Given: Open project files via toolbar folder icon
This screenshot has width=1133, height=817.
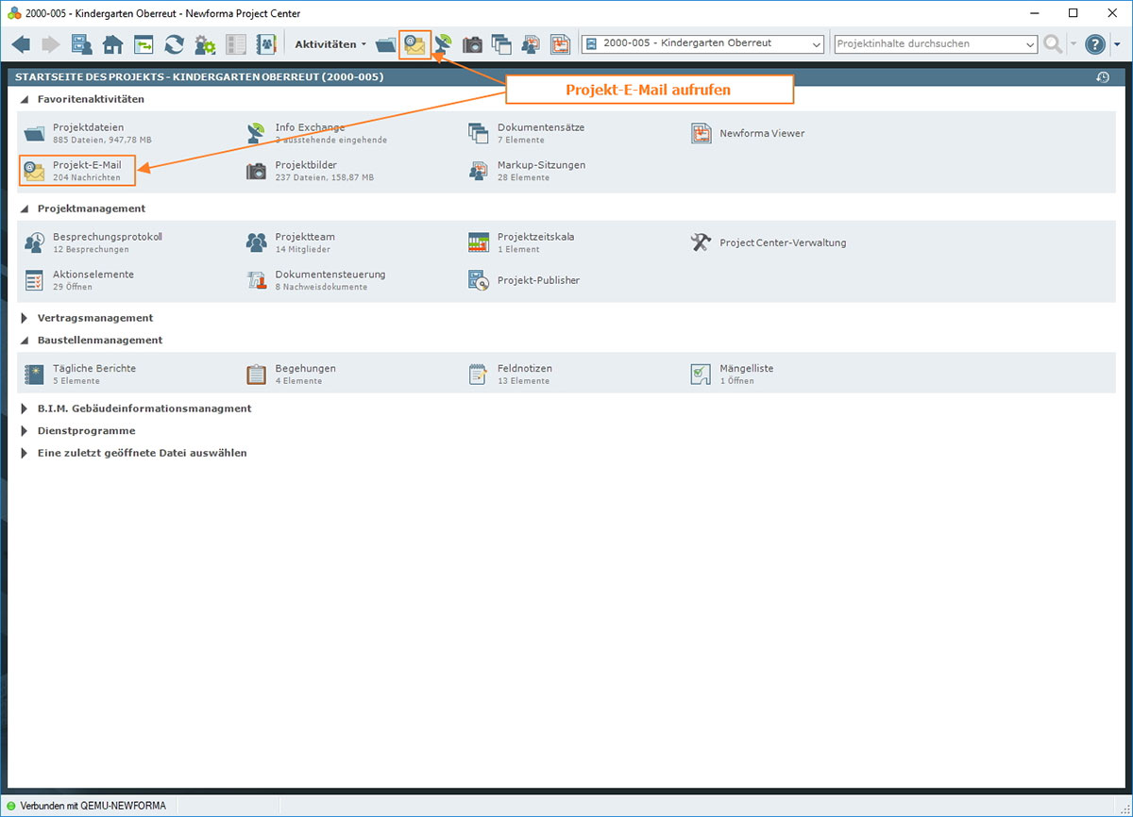Looking at the screenshot, I should pyautogui.click(x=385, y=44).
